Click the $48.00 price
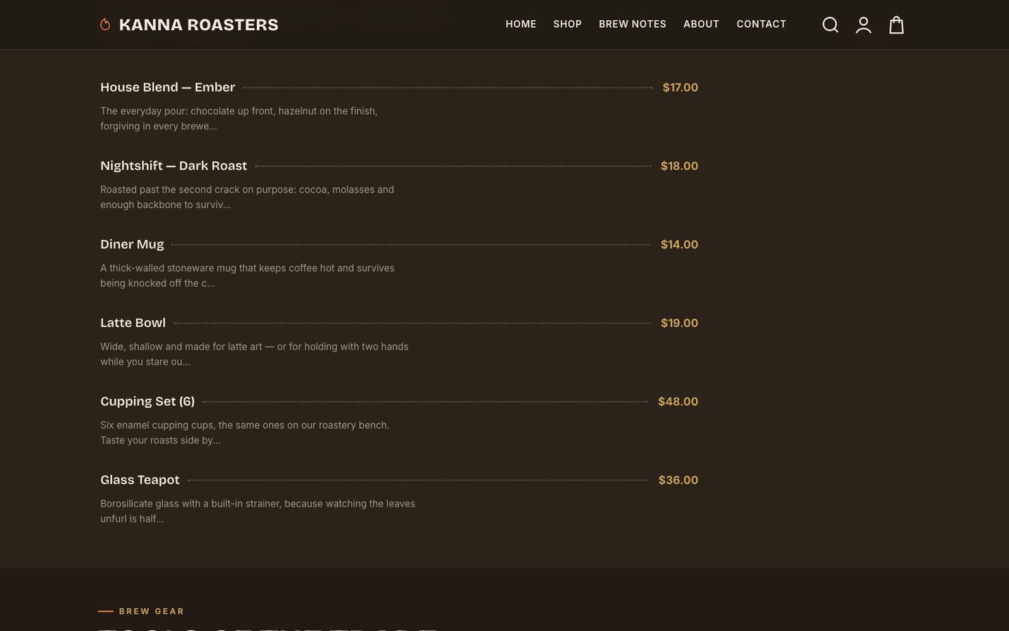The image size is (1009, 631). click(x=678, y=401)
